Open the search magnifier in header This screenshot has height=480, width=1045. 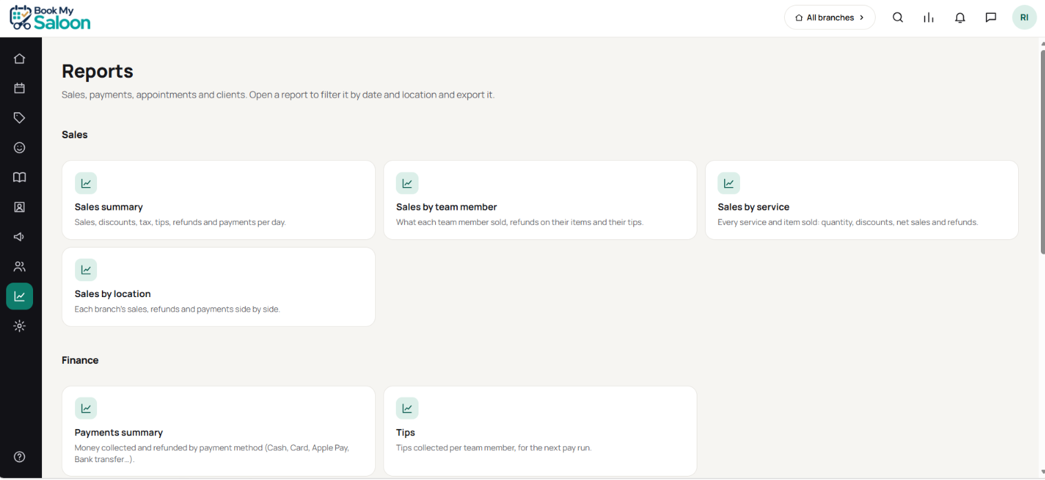[898, 18]
